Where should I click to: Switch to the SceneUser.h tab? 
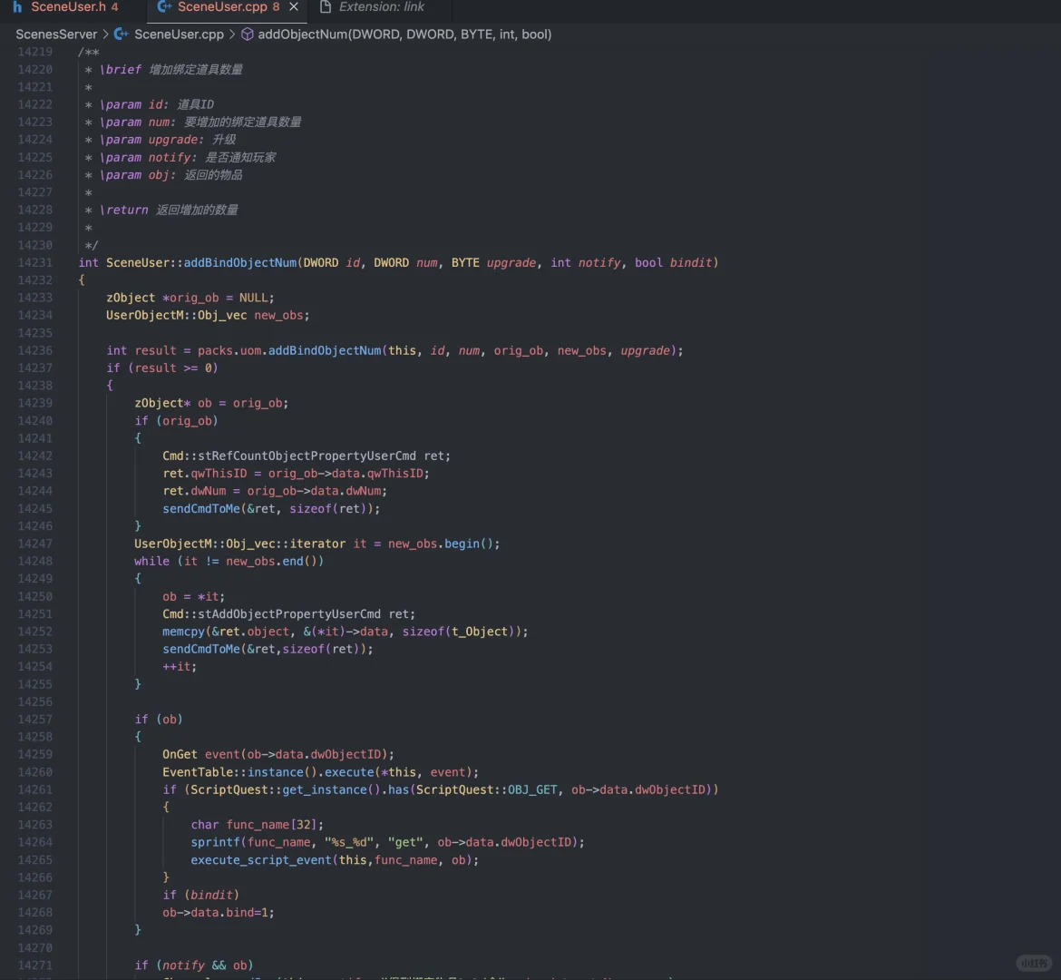coord(66,7)
